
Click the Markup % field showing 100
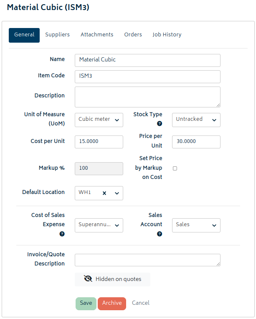[x=99, y=168]
